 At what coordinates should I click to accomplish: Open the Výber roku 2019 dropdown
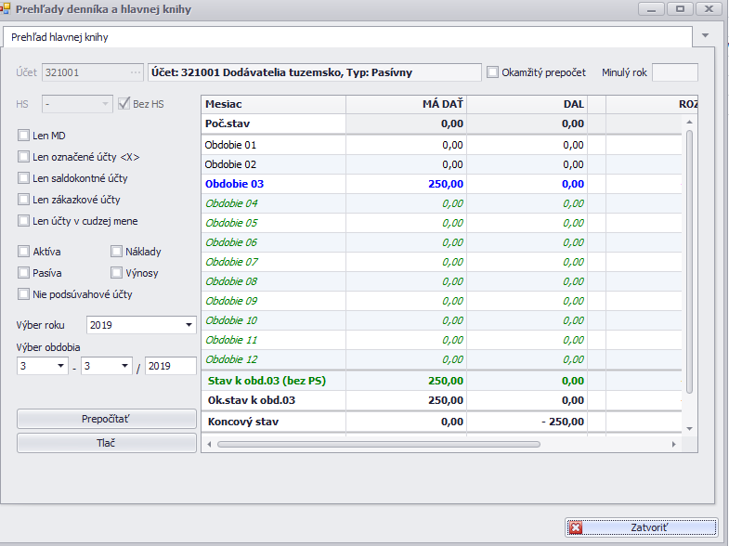click(x=189, y=325)
